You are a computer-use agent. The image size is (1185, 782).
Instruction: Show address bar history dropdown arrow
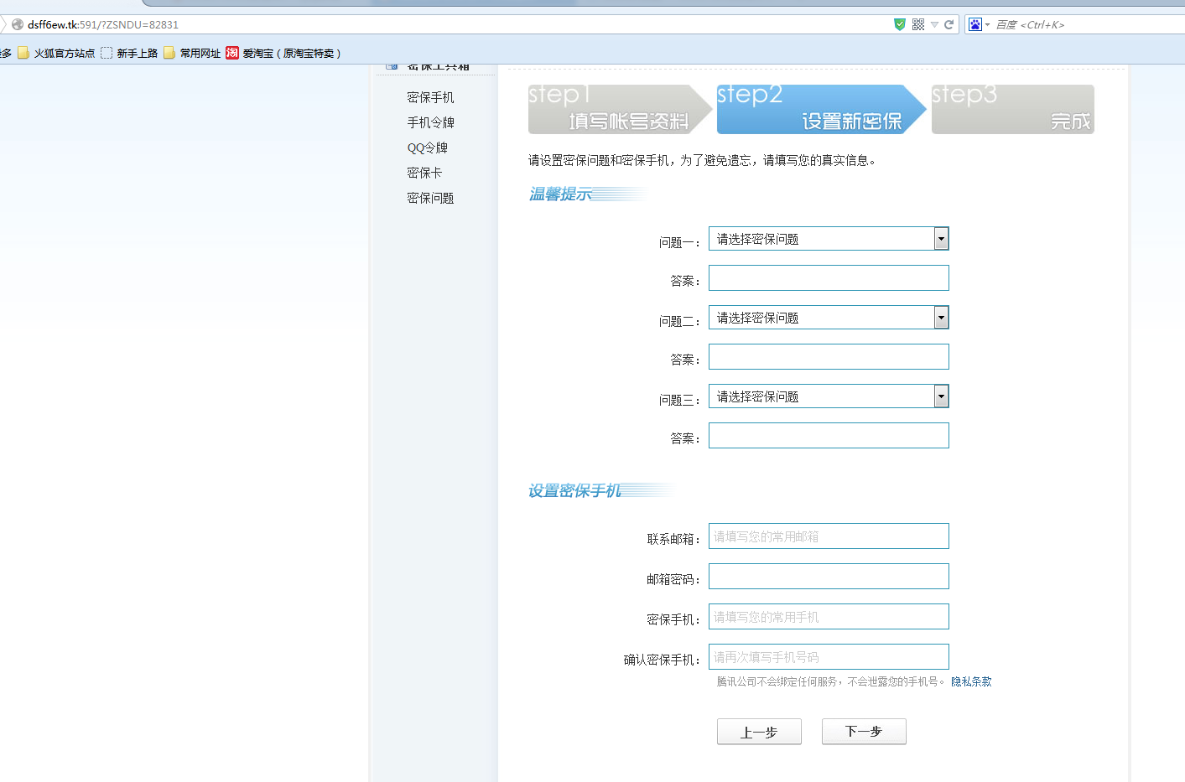click(x=934, y=24)
